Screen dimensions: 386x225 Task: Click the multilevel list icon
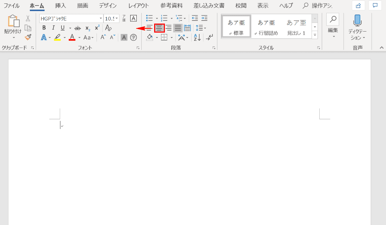tap(179, 18)
